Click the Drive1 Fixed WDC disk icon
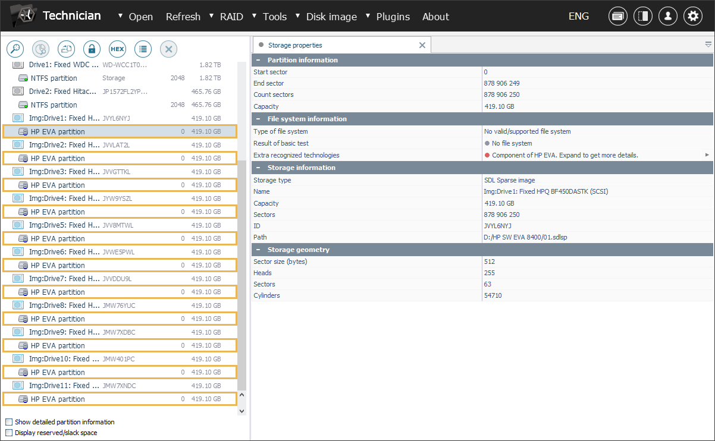 pyautogui.click(x=18, y=65)
